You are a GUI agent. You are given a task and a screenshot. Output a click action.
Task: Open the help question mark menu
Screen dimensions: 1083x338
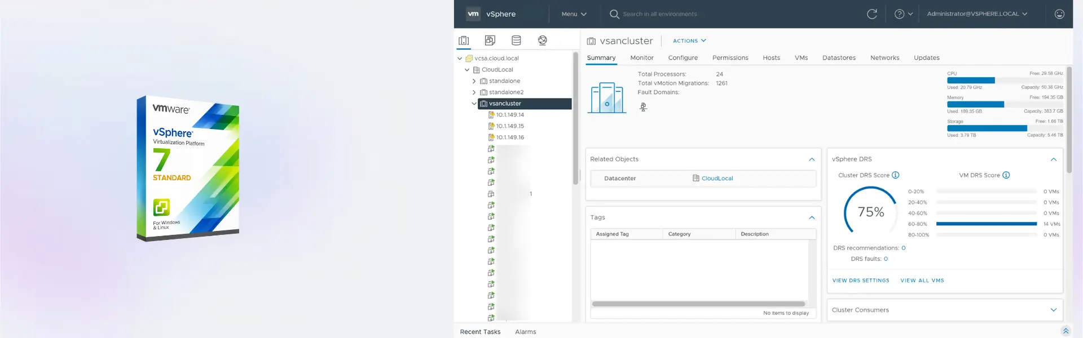[x=903, y=14]
